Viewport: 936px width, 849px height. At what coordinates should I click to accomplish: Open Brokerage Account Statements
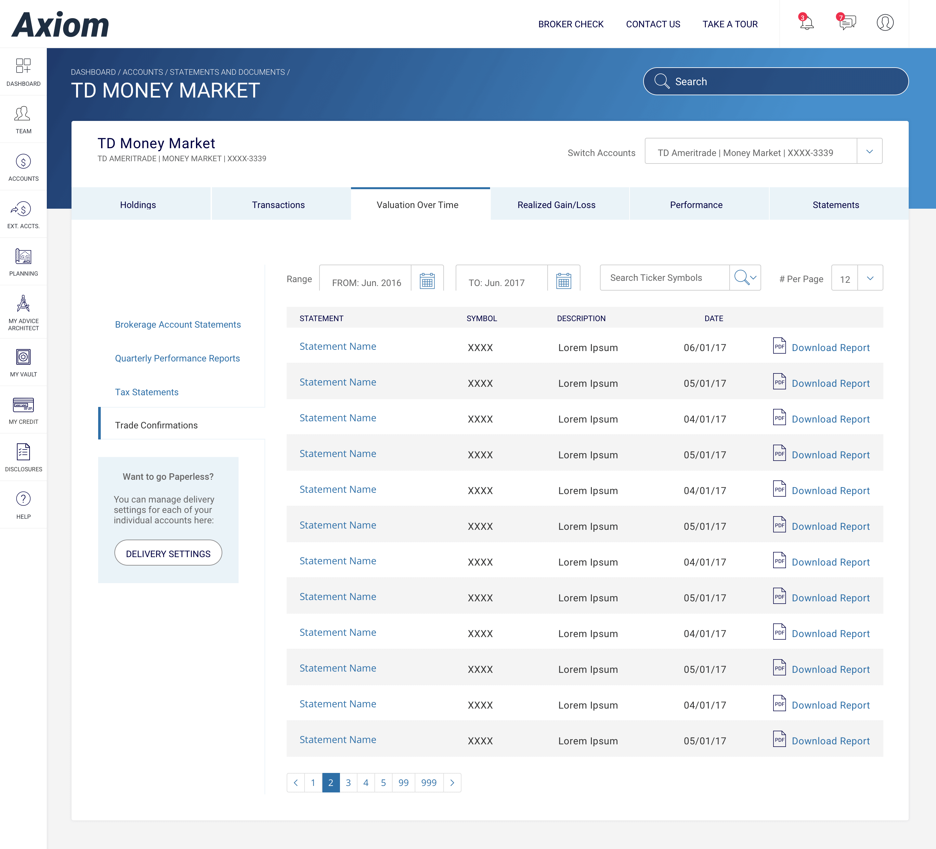(178, 324)
